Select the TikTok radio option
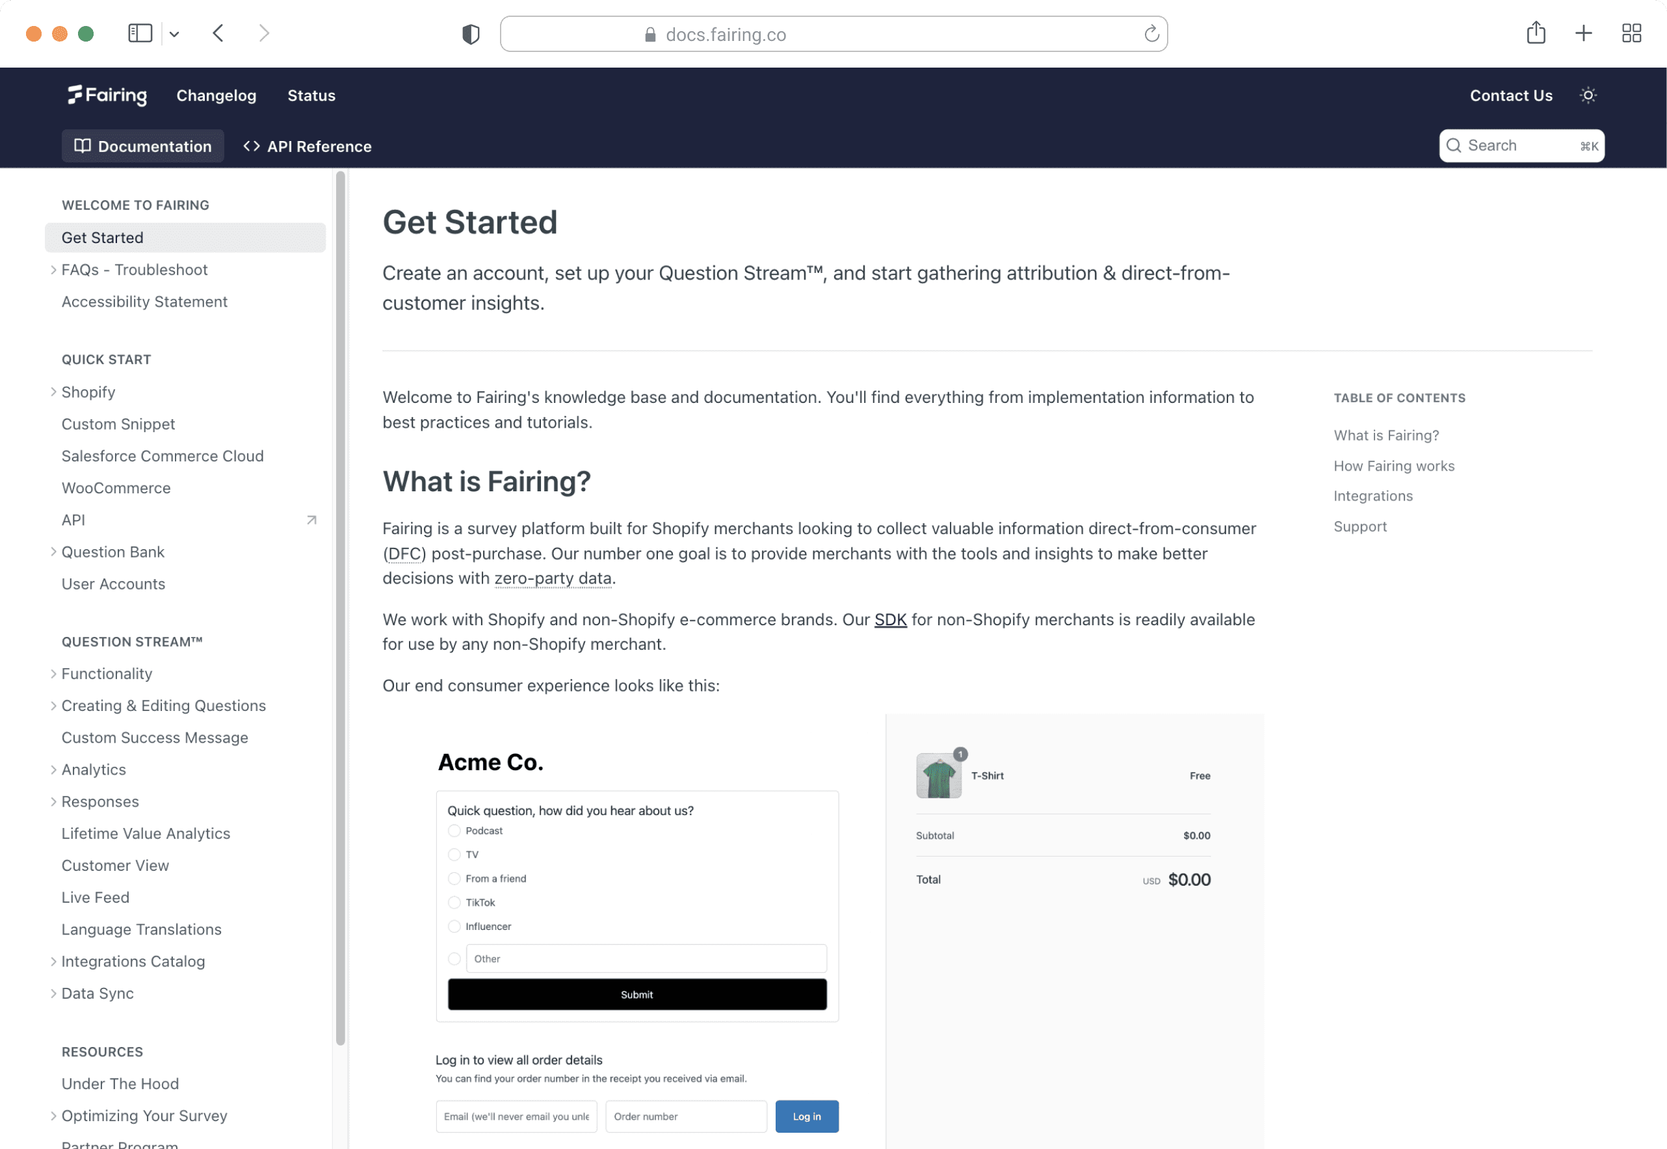The width and height of the screenshot is (1667, 1149). coord(454,903)
